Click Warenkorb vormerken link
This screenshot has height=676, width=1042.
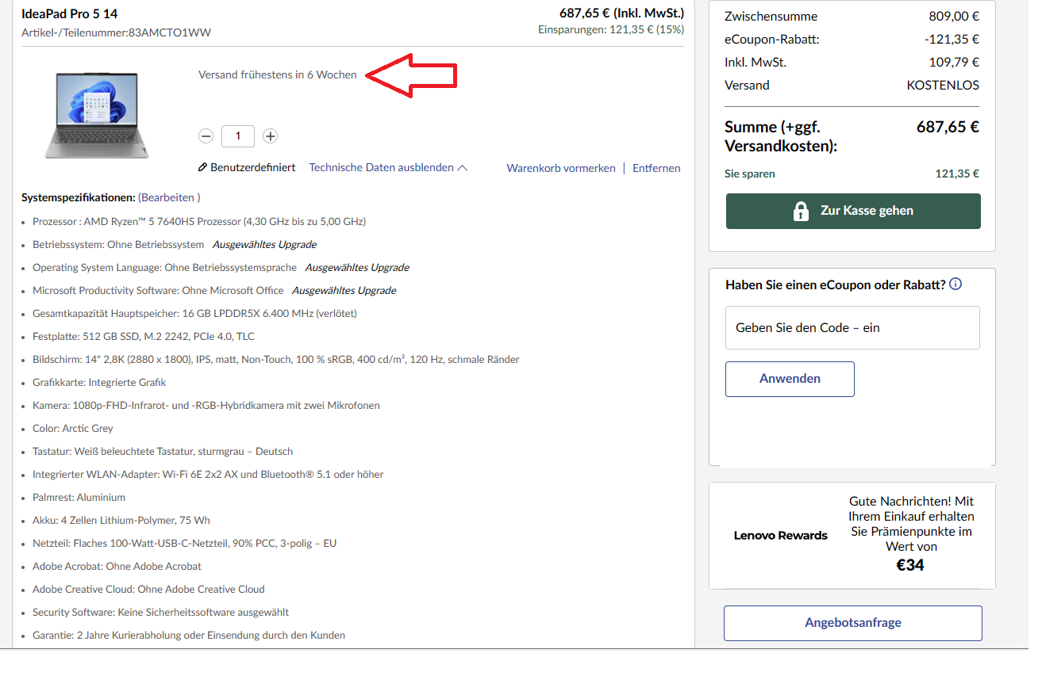561,168
